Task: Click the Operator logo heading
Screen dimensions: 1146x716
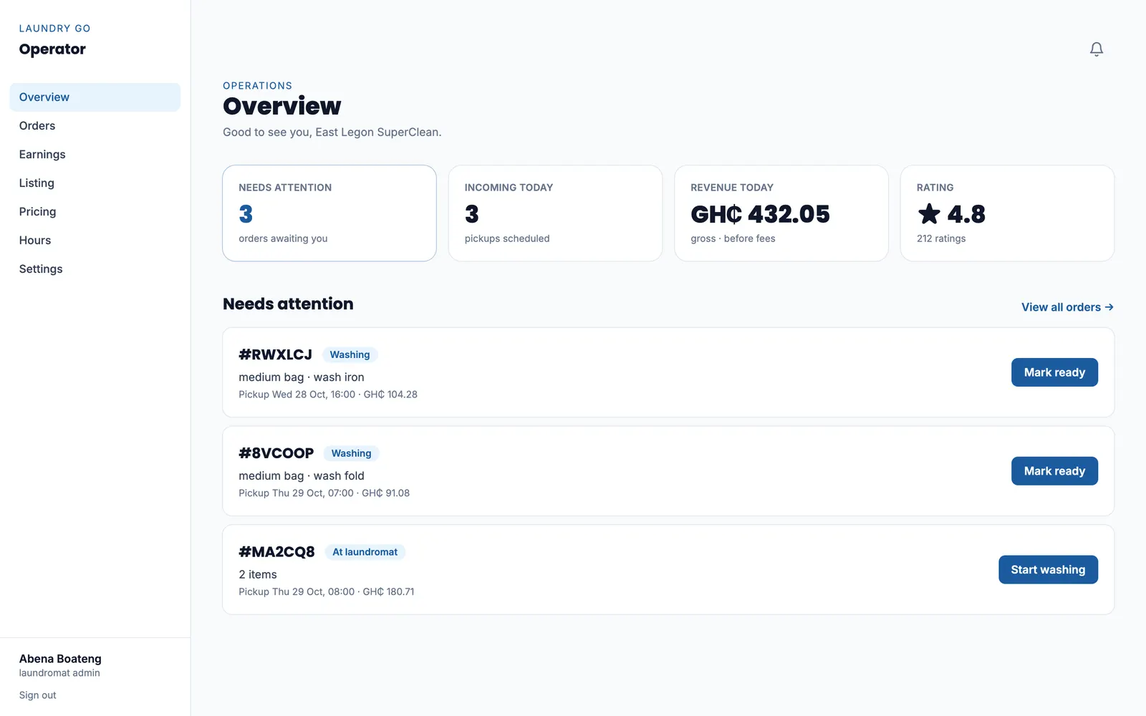Action: click(x=52, y=49)
